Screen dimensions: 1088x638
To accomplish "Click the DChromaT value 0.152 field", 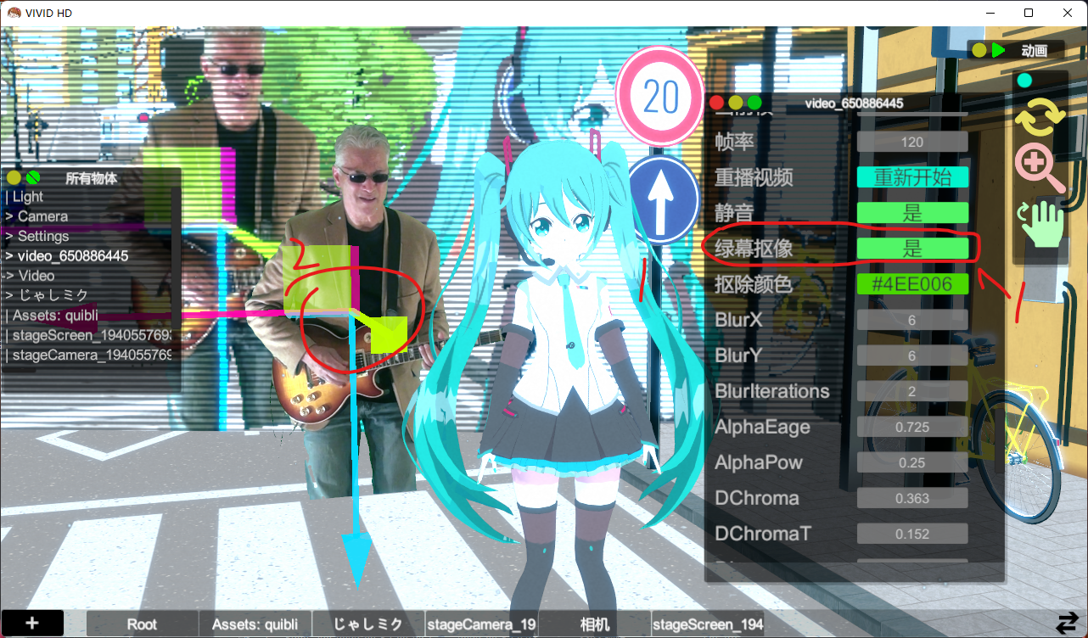I will tap(912, 534).
